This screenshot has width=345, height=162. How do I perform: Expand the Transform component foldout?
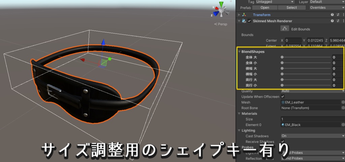point(239,15)
